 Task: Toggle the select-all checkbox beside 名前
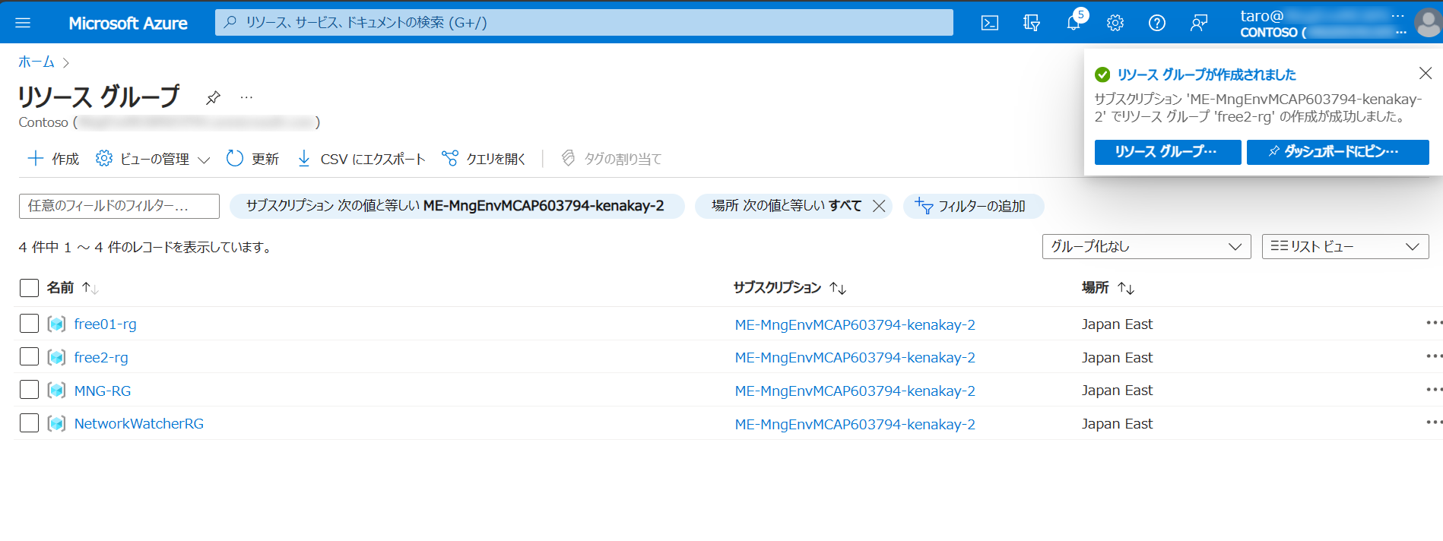point(29,288)
